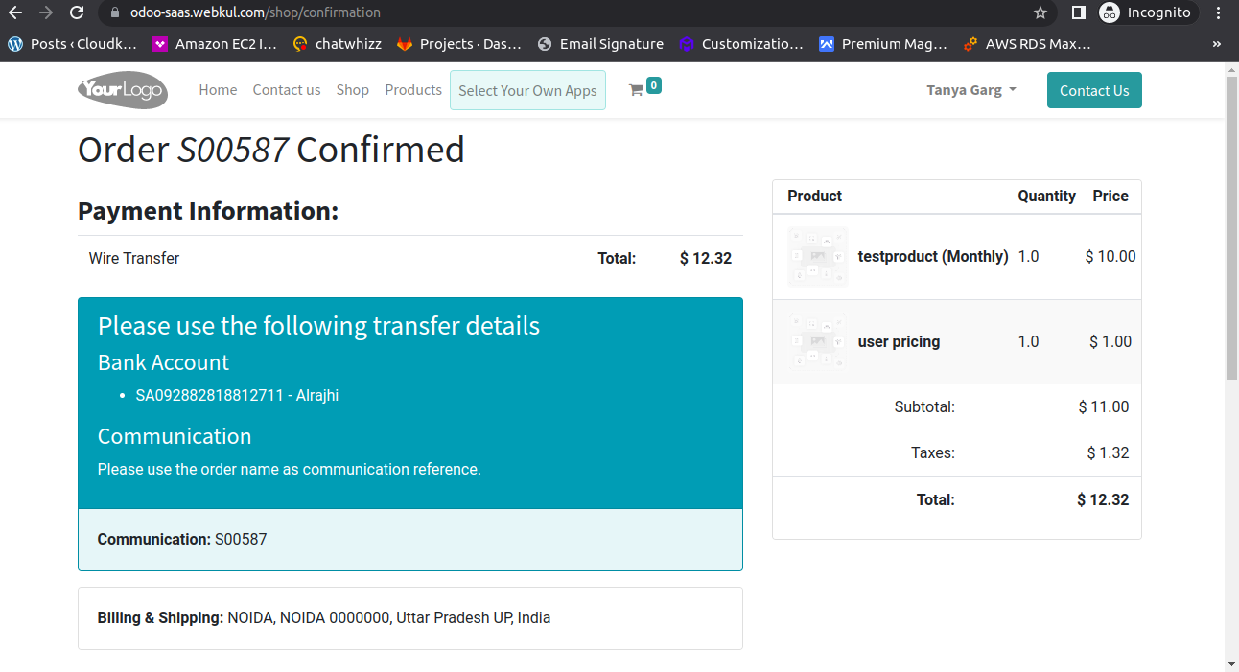Open the AWS RDS Max bookmark
The width and height of the screenshot is (1239, 672).
pos(1026,44)
